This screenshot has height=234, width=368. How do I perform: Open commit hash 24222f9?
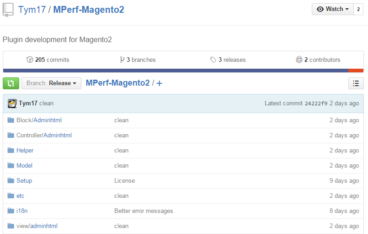[x=316, y=103]
